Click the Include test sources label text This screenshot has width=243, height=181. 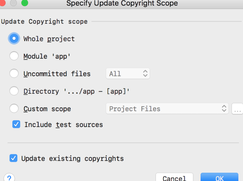(64, 125)
